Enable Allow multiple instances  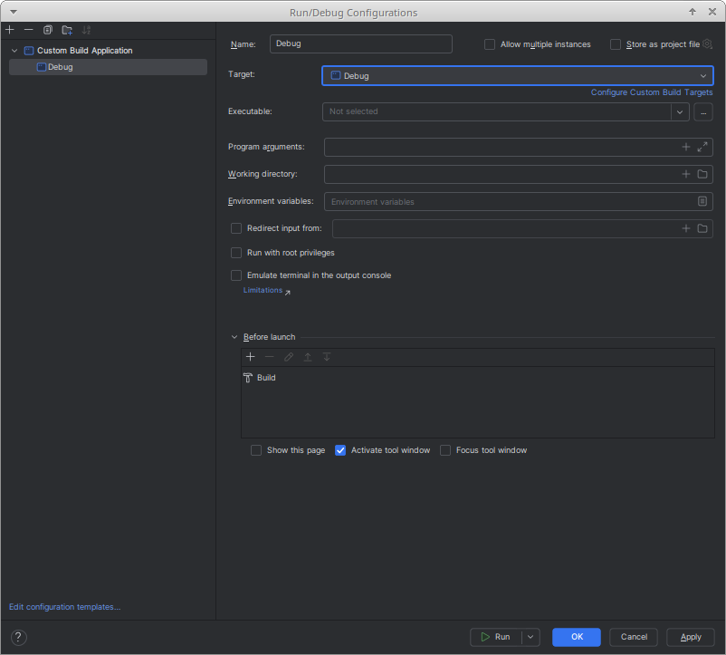click(490, 44)
